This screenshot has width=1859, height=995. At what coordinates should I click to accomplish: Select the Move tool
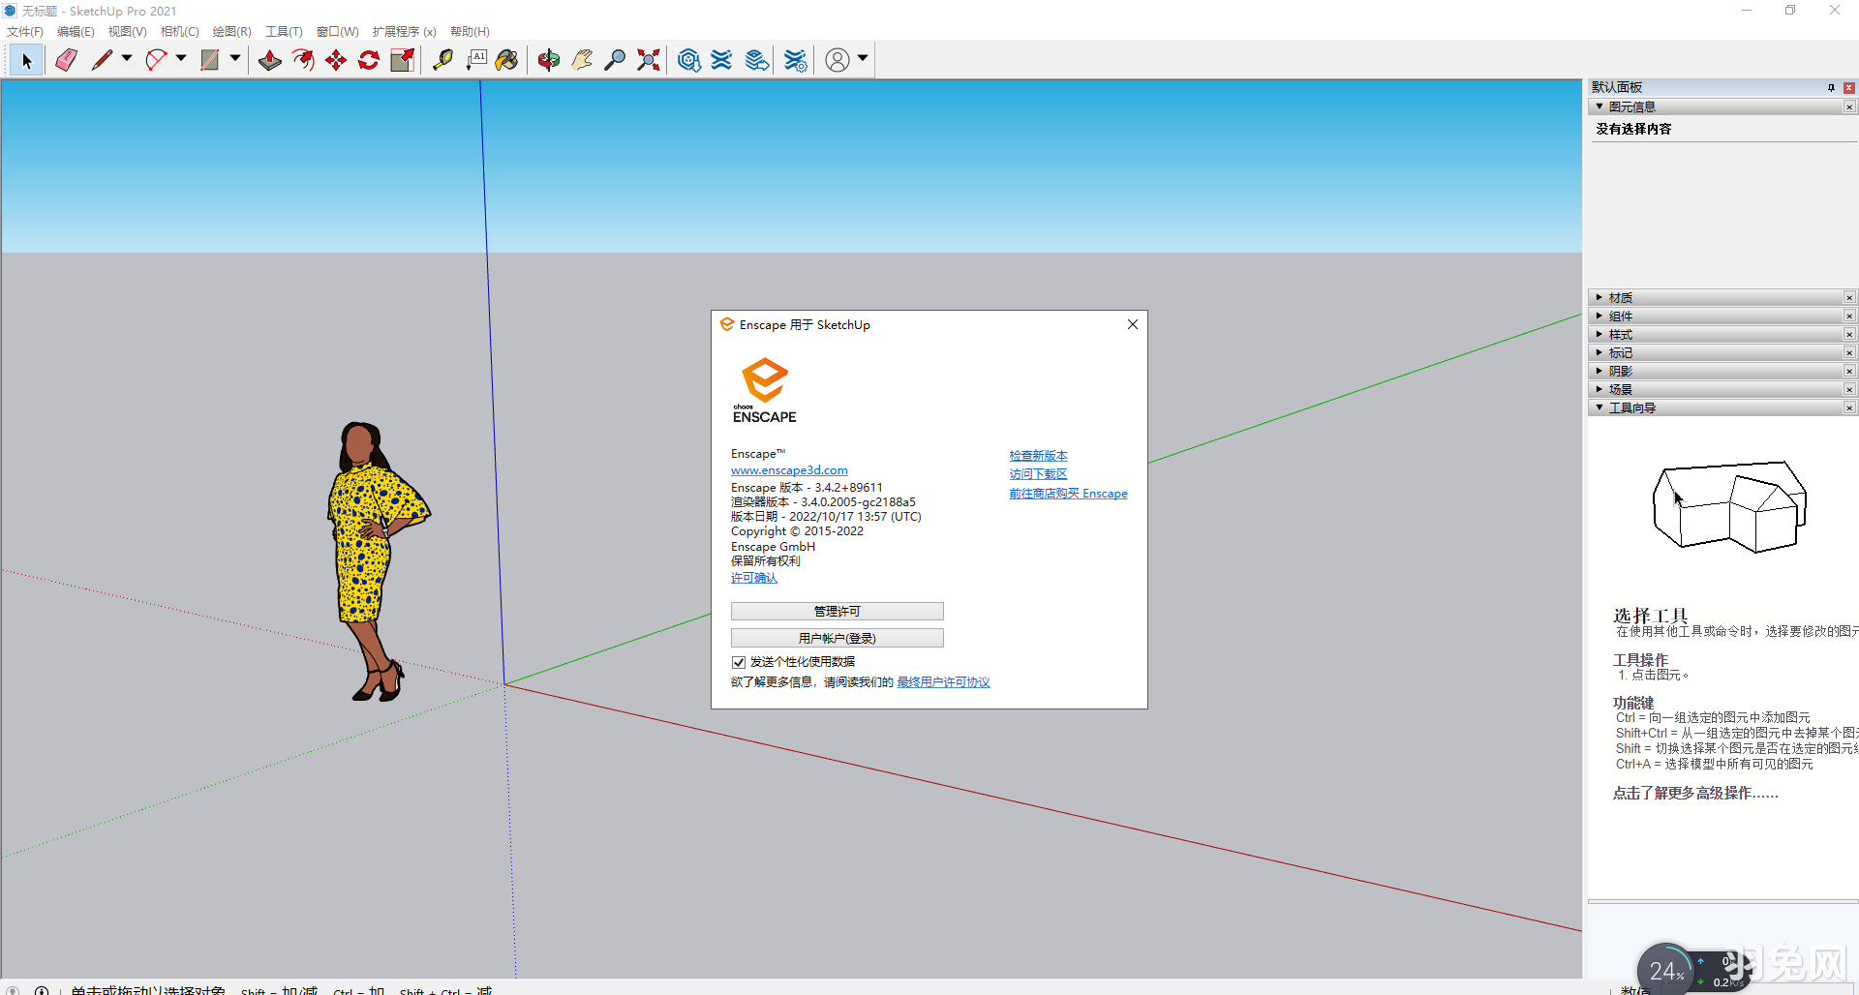(x=335, y=59)
